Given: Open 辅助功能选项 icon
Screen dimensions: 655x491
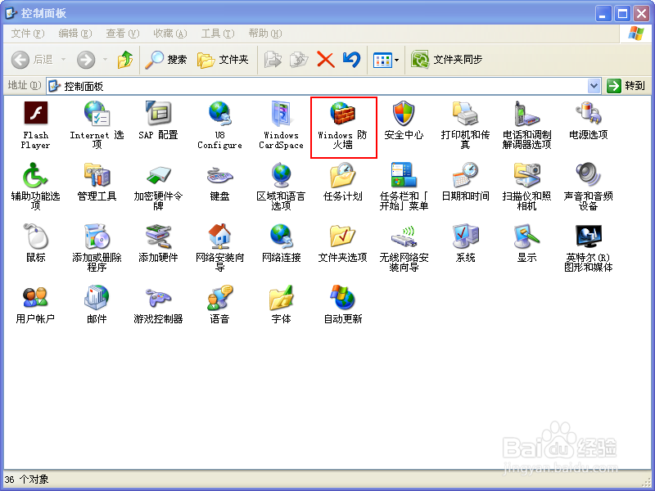Looking at the screenshot, I should (x=35, y=187).
